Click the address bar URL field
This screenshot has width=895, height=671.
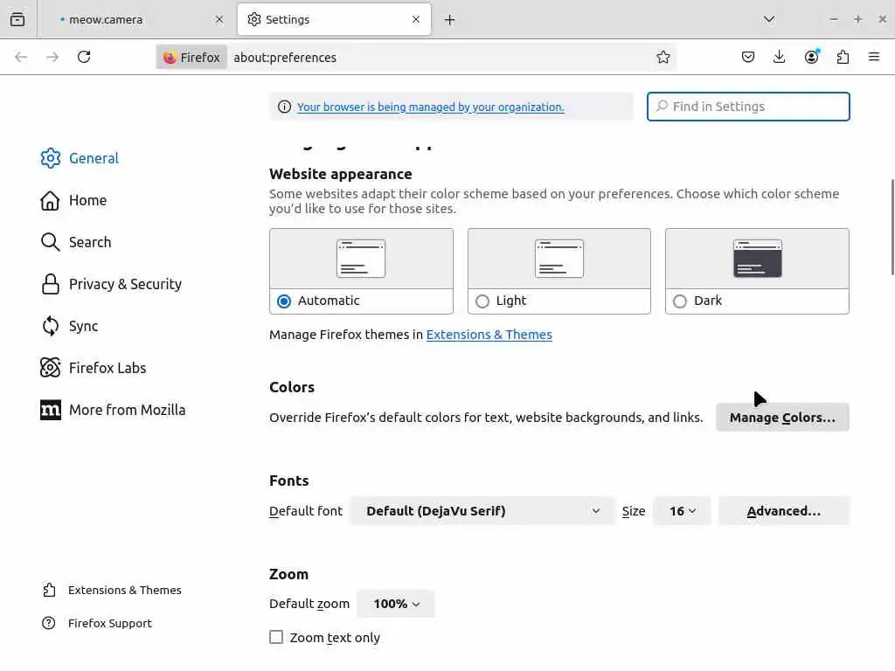click(x=440, y=57)
